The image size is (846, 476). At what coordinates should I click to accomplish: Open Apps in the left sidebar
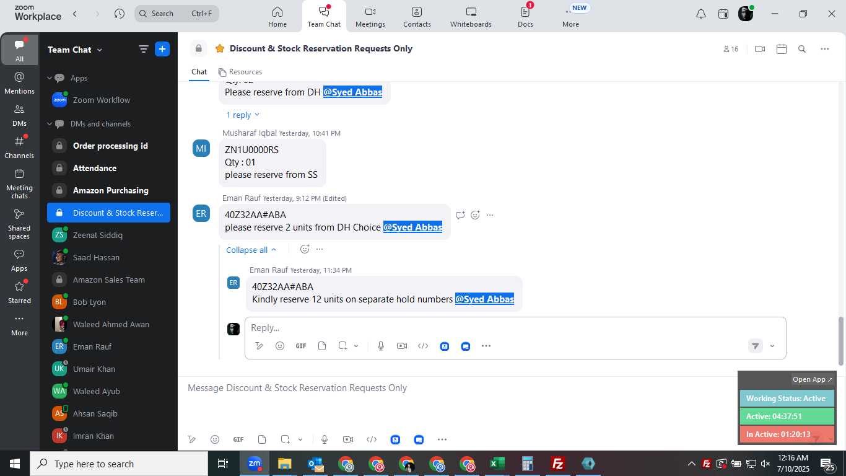pyautogui.click(x=19, y=260)
